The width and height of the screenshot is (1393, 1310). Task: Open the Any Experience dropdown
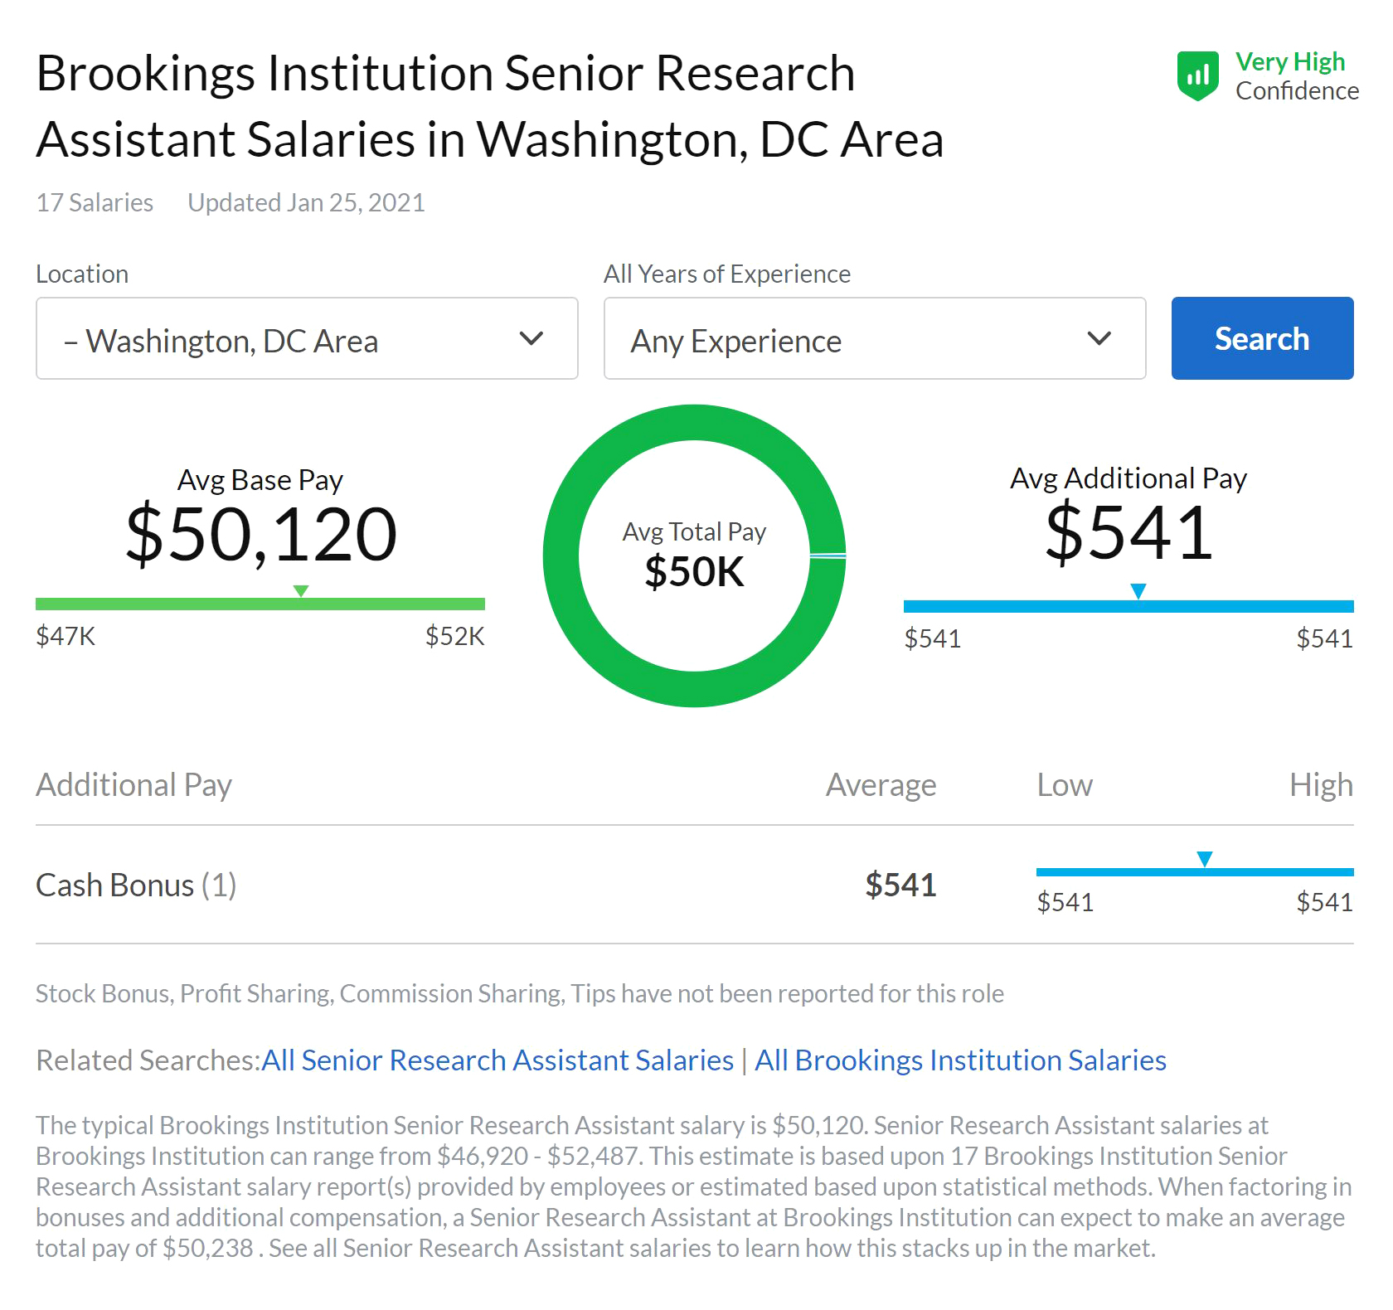point(875,338)
